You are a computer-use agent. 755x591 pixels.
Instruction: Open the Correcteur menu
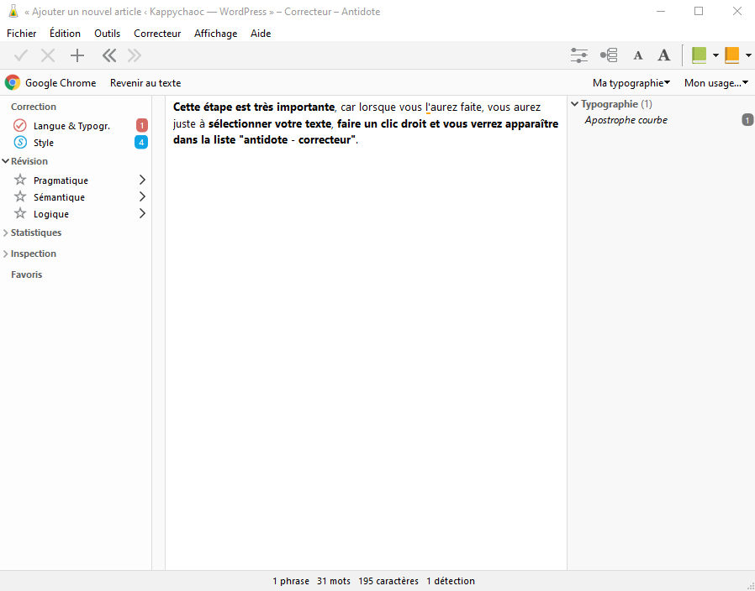click(x=157, y=34)
